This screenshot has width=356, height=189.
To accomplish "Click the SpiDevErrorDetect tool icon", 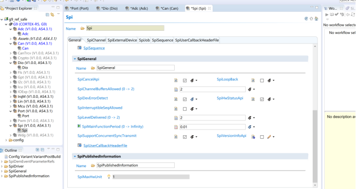I will 192,99.
